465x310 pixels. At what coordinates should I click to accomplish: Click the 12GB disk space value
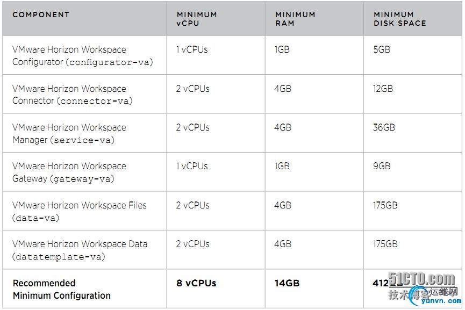pyautogui.click(x=383, y=88)
